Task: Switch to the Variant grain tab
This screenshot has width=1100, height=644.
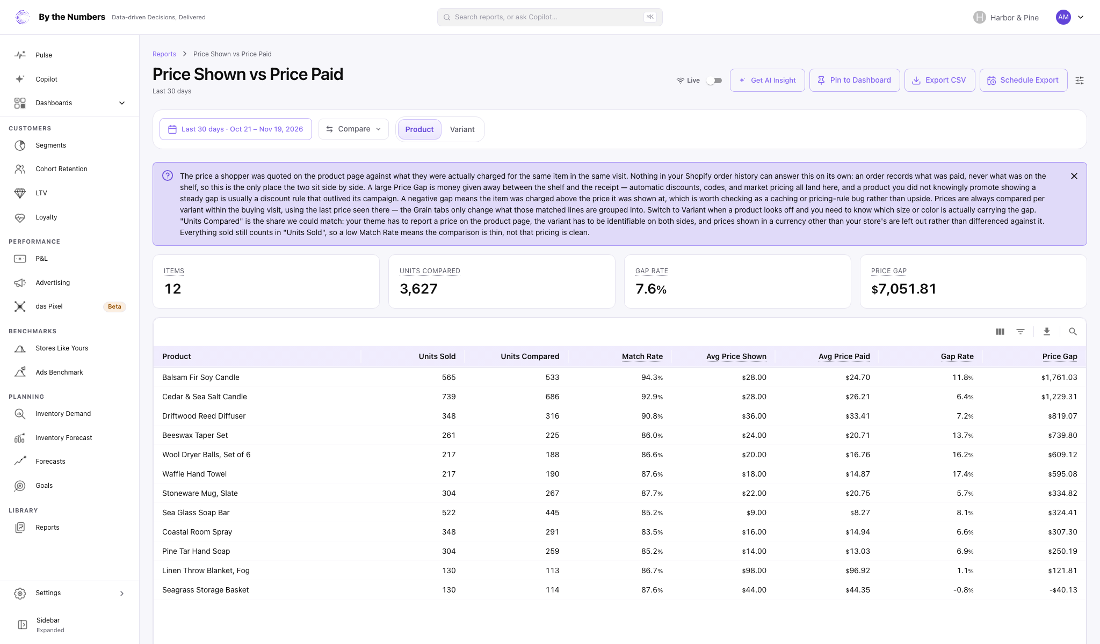Action: point(462,129)
